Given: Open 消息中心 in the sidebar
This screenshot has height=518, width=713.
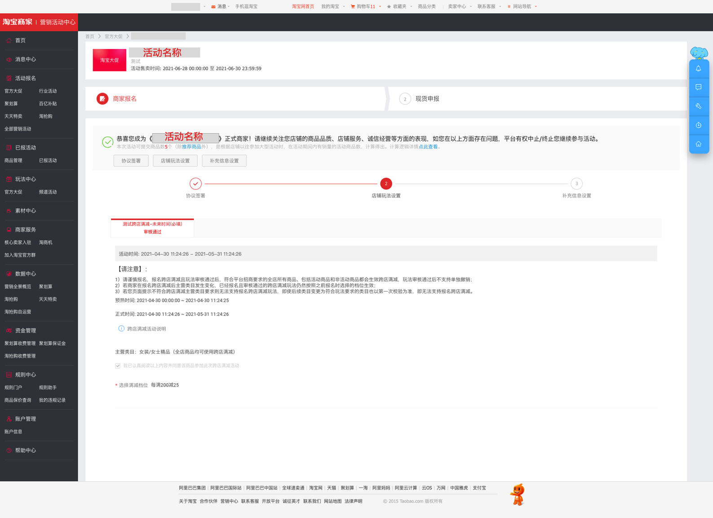Looking at the screenshot, I should click(26, 59).
